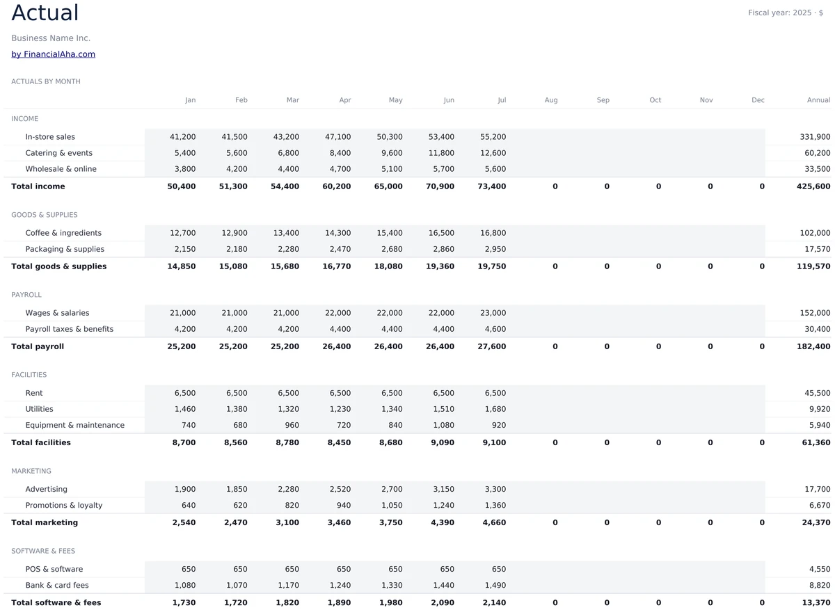Click the Wages & salaries Sep empty cell
The width and height of the screenshot is (835, 610).
click(x=584, y=313)
